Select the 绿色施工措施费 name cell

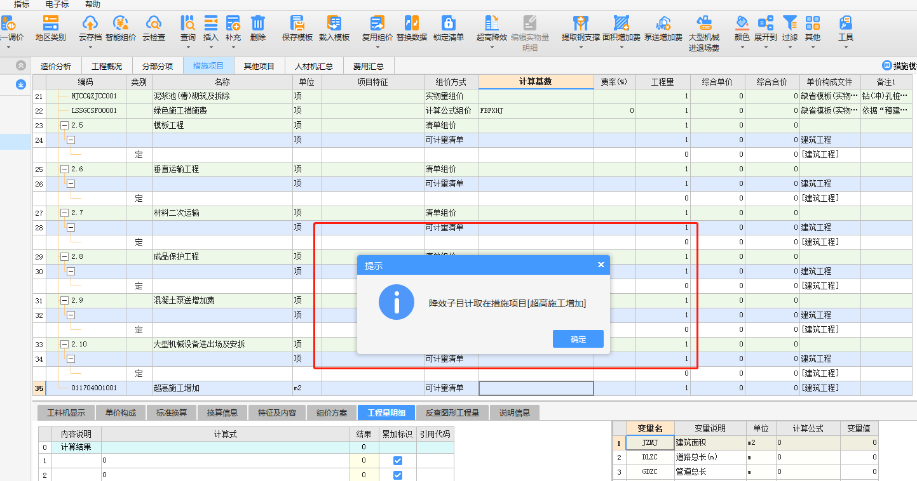click(x=222, y=111)
